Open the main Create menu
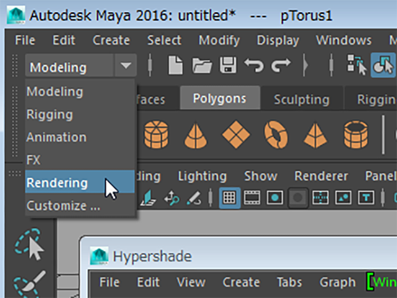 [111, 40]
